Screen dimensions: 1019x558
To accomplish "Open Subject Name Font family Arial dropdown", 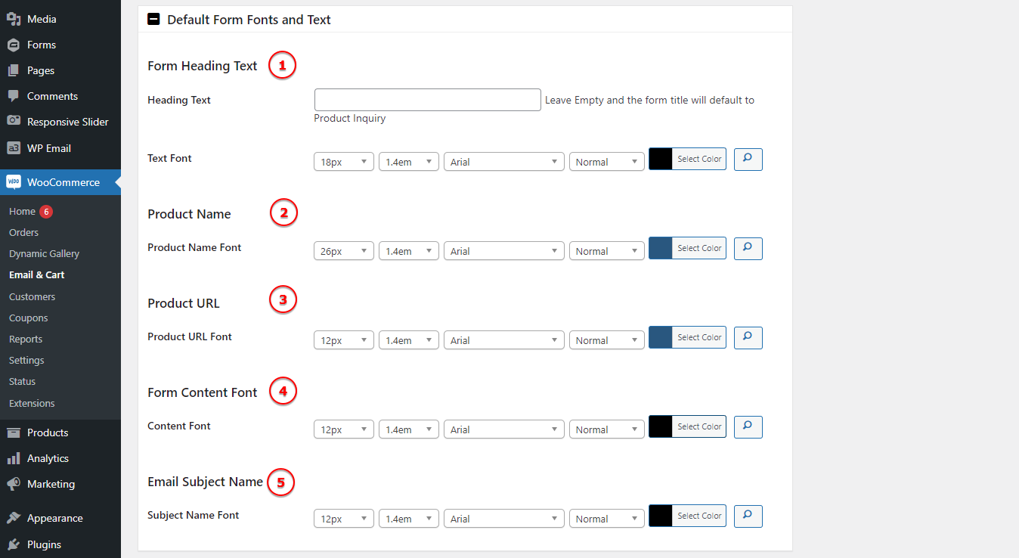I will tap(504, 519).
